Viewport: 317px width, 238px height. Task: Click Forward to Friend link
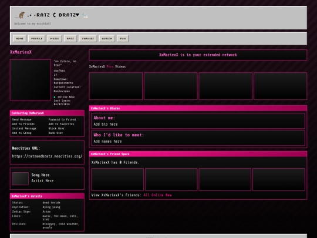click(x=62, y=119)
